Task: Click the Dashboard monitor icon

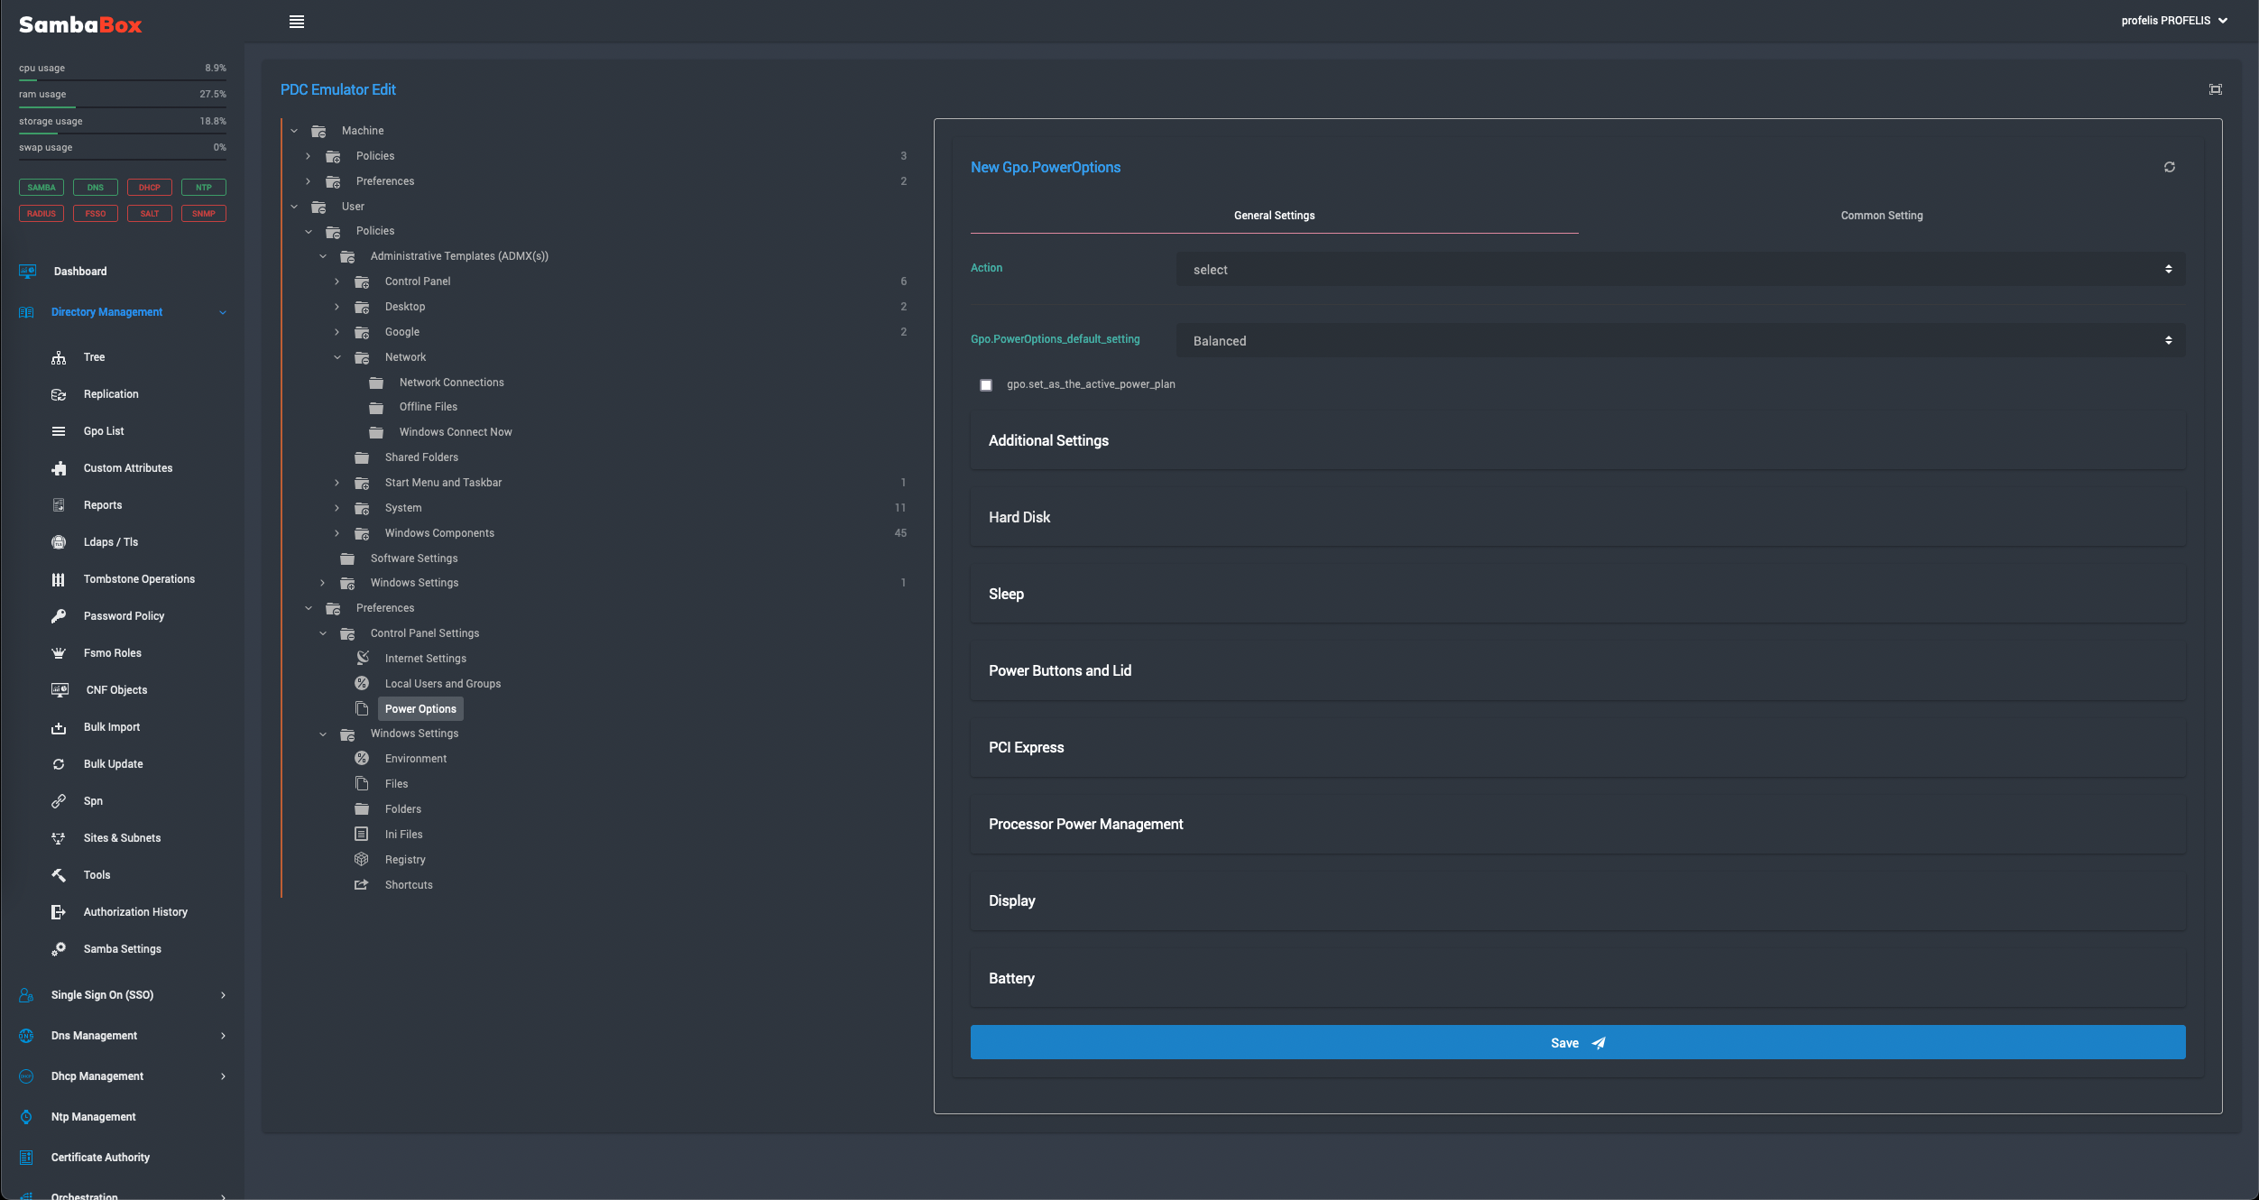Action: tap(27, 272)
